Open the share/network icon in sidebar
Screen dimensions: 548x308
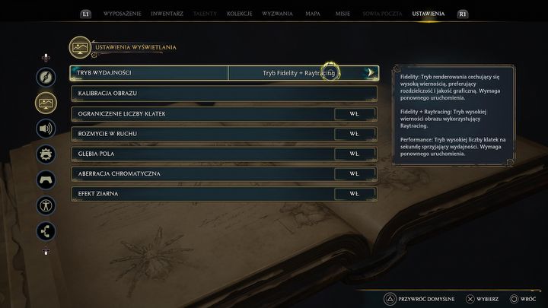(46, 231)
